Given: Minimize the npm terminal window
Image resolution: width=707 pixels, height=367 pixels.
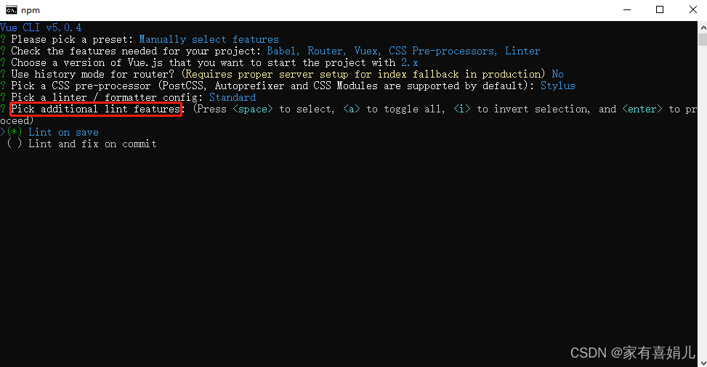Looking at the screenshot, I should (627, 10).
